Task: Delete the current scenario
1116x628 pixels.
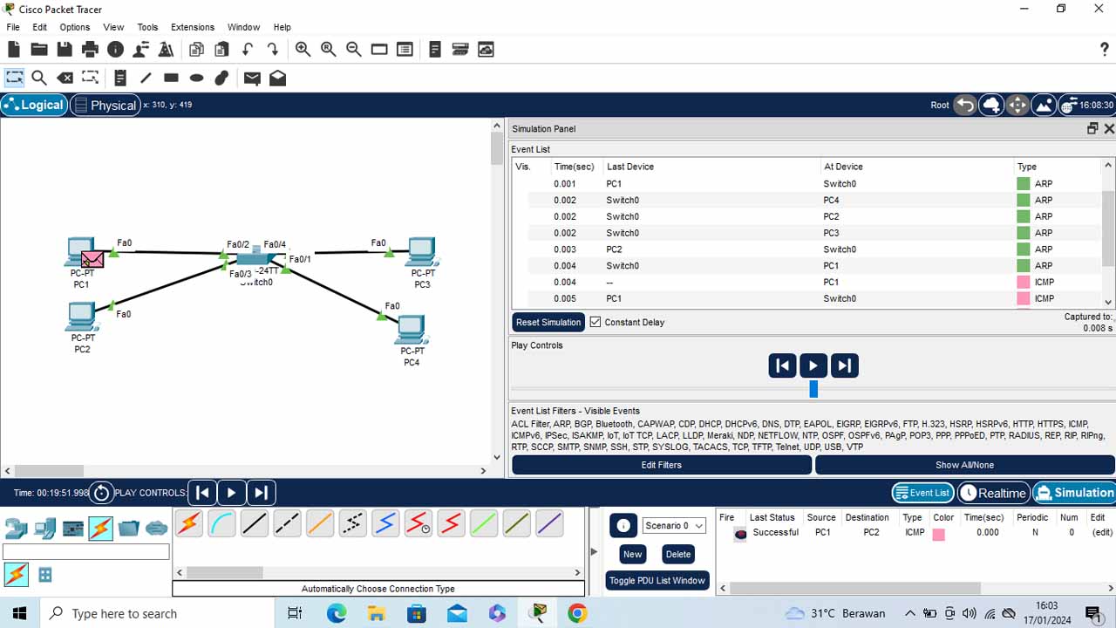Action: [x=677, y=554]
